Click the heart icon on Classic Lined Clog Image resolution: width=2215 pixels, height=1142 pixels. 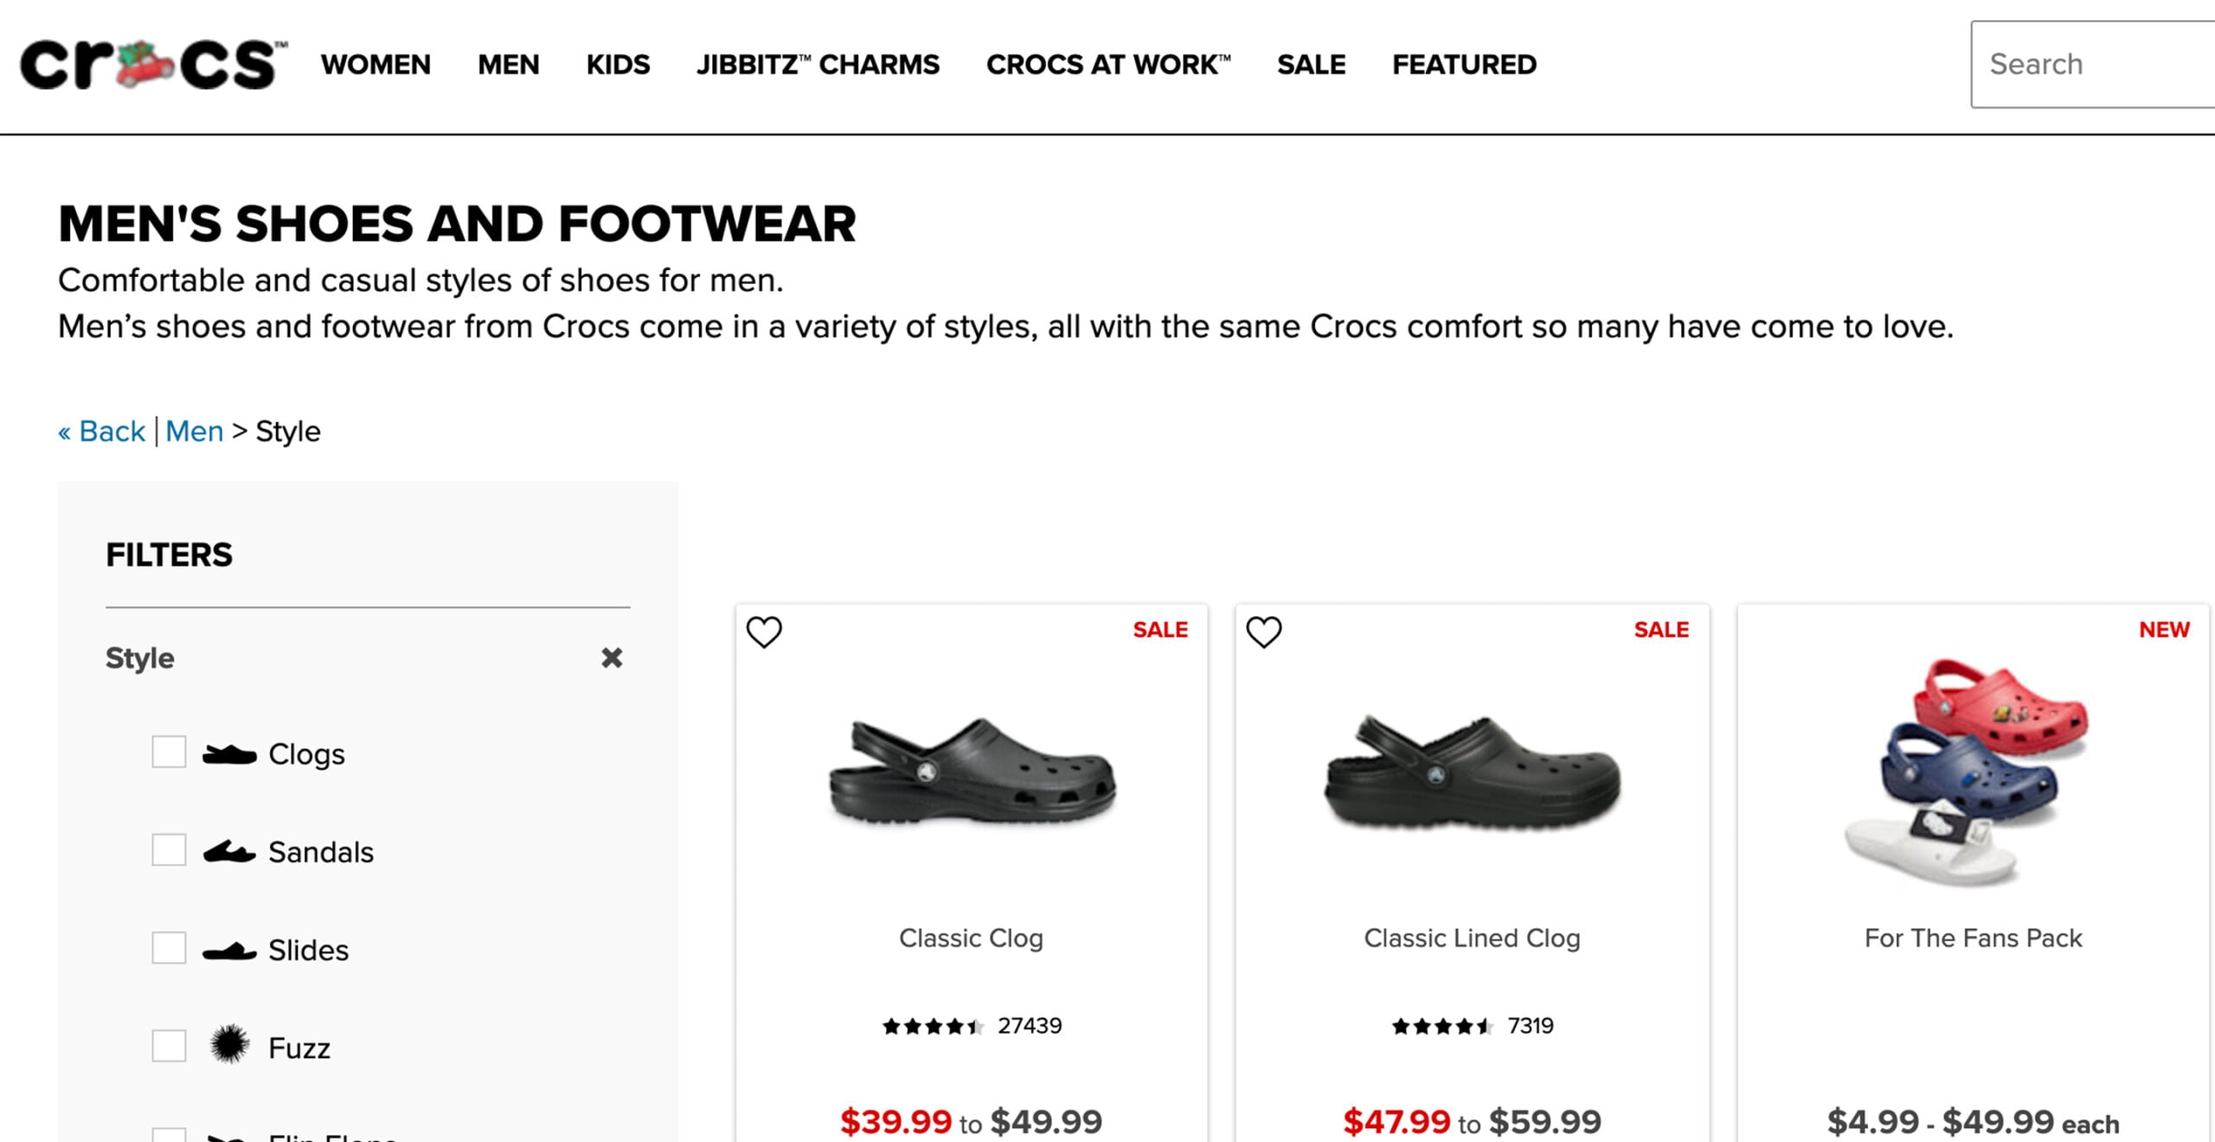coord(1264,632)
